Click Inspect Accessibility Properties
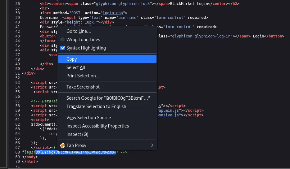Screen dimensions: 290x169 coord(107,126)
